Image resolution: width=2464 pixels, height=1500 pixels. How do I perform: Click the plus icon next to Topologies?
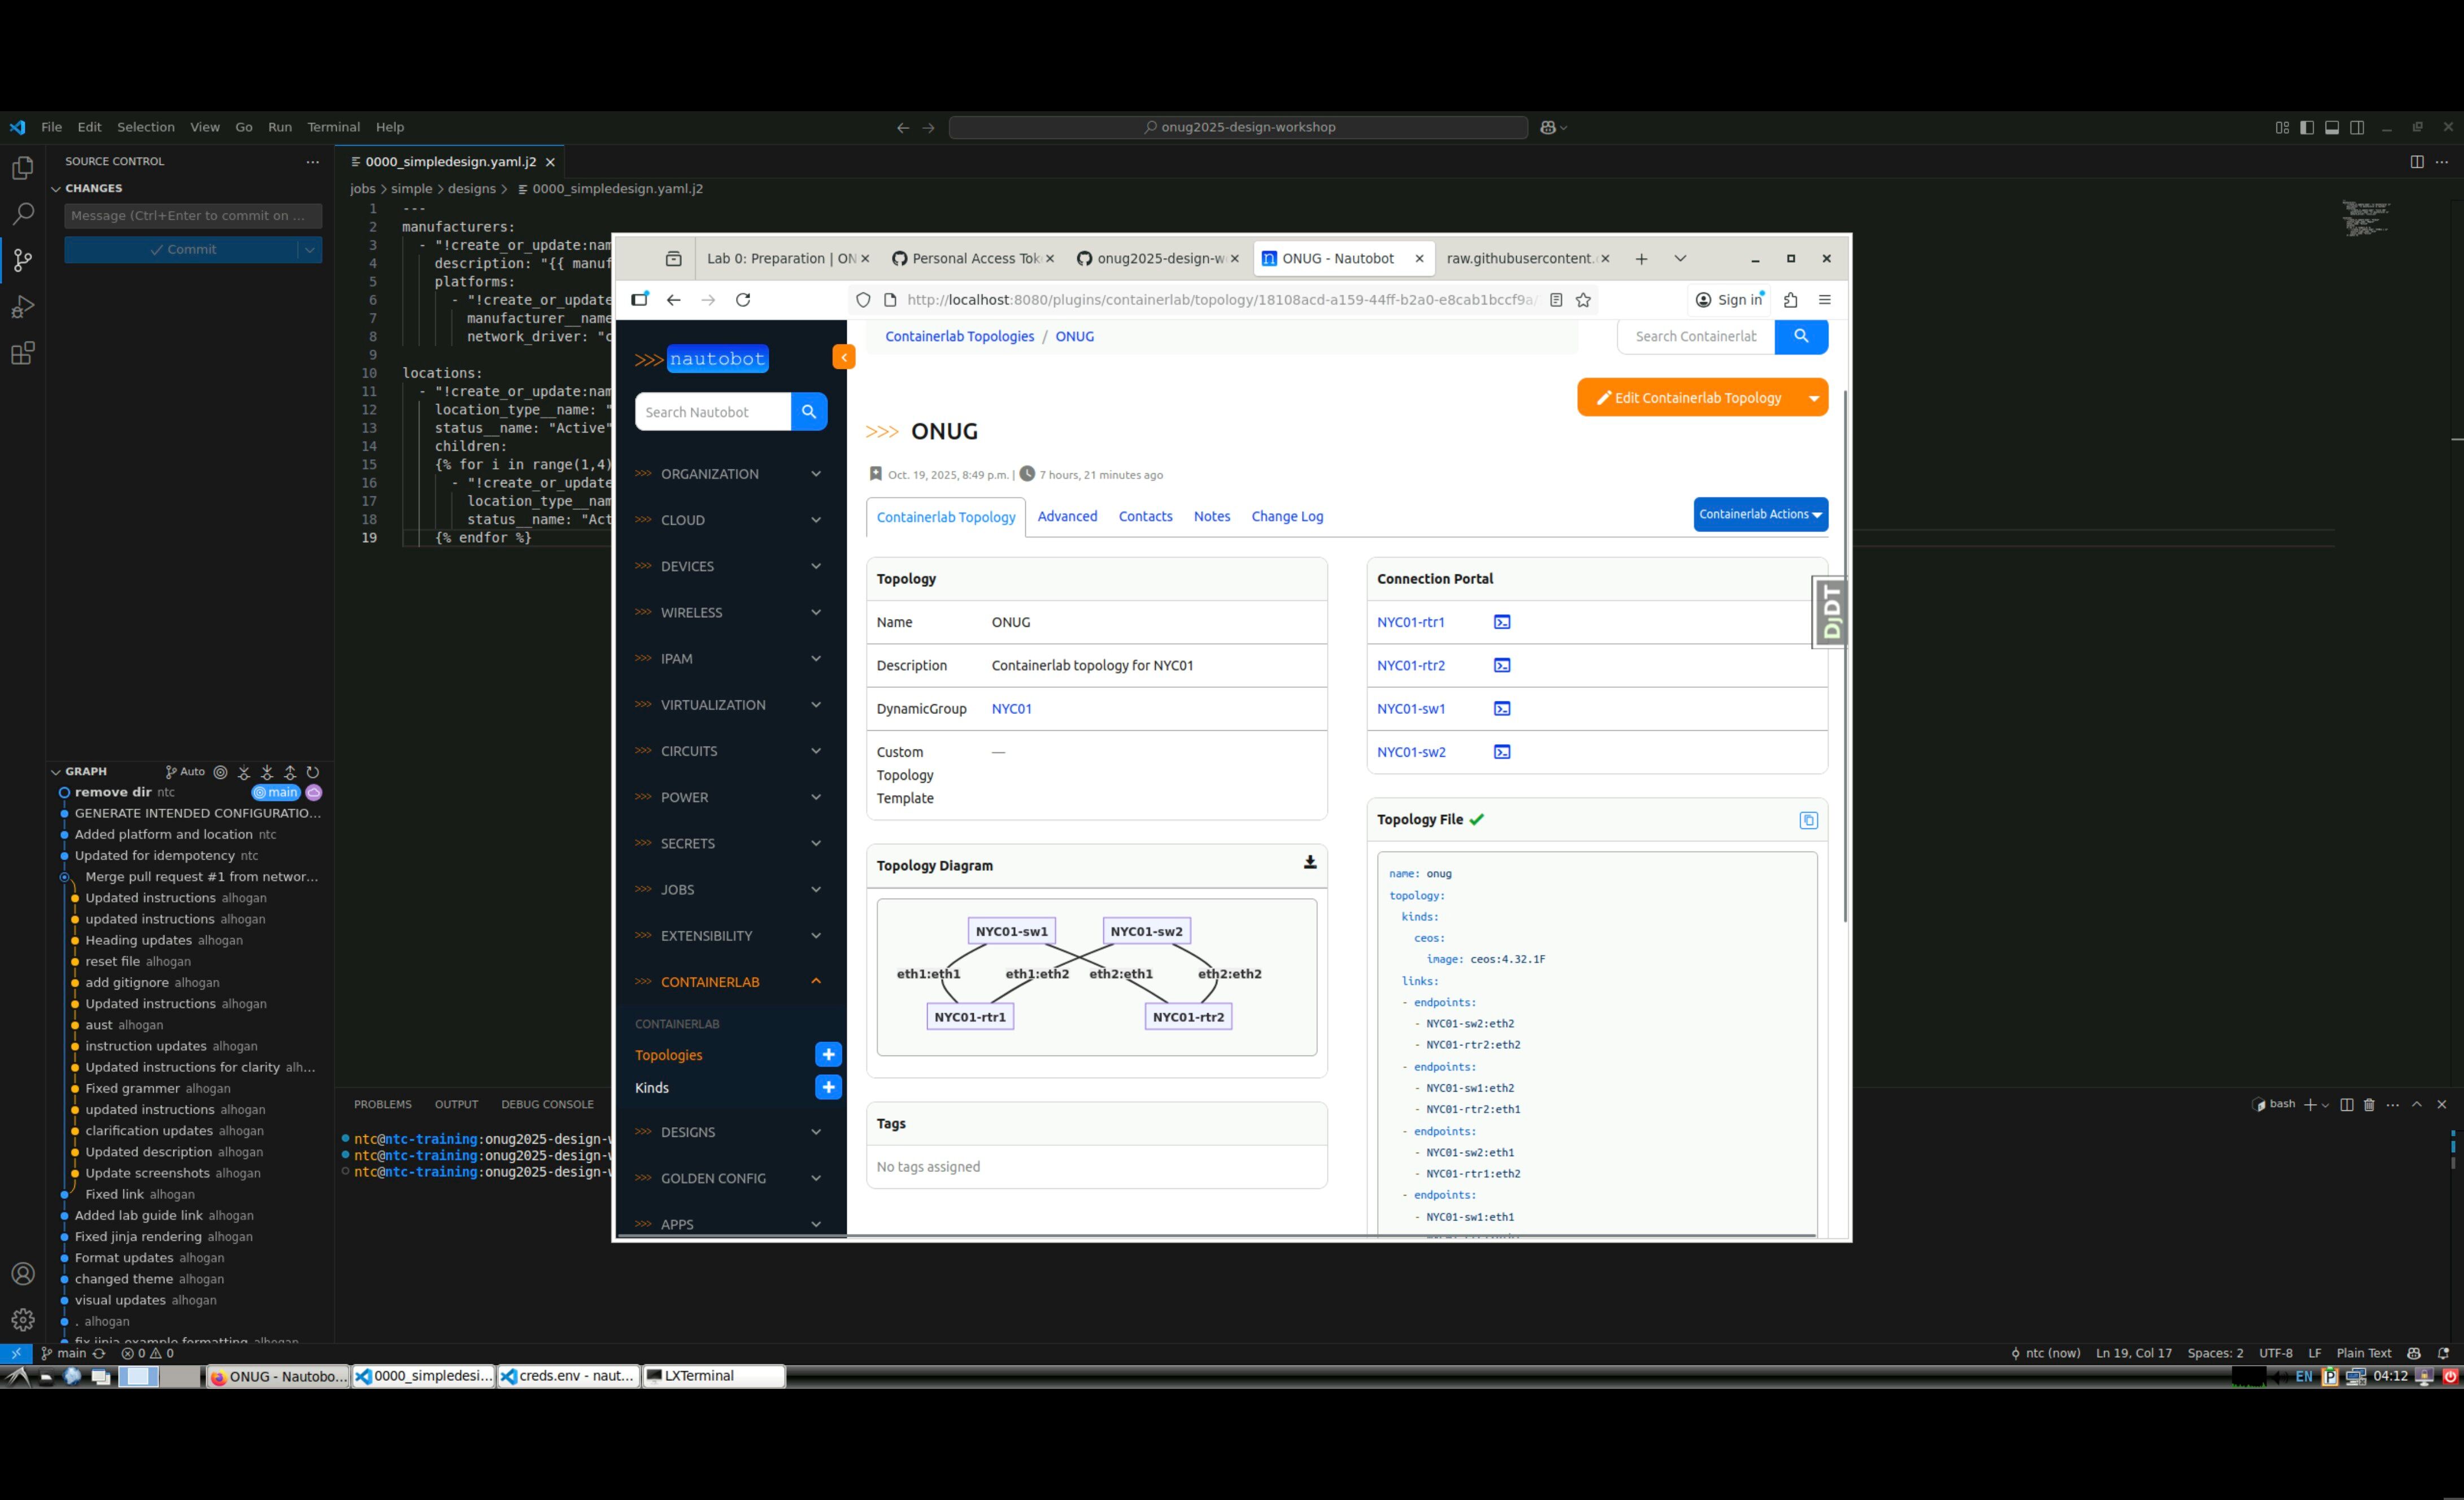(828, 1055)
